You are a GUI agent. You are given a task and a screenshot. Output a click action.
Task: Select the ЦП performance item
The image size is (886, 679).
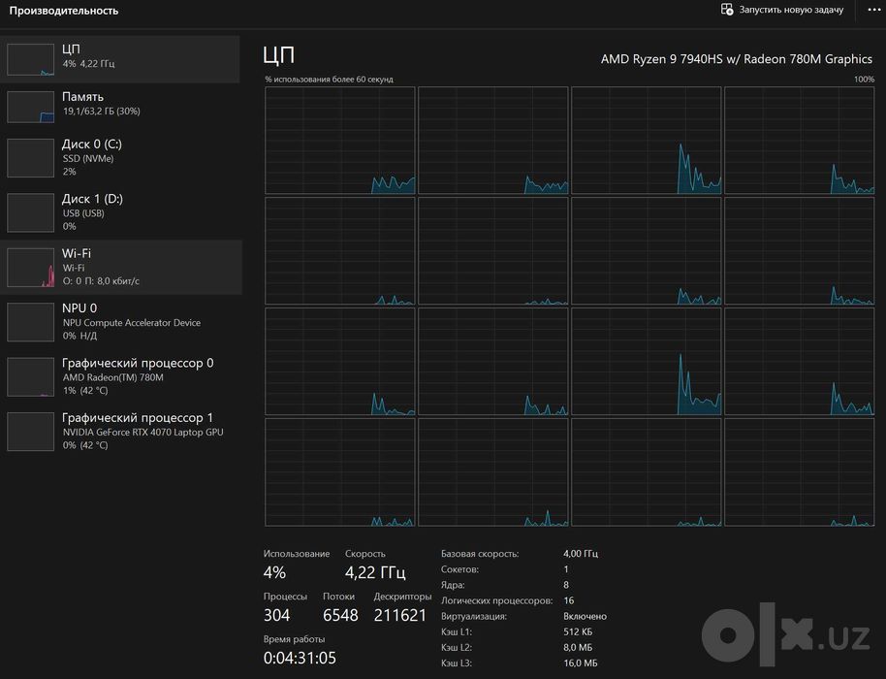pyautogui.click(x=120, y=59)
